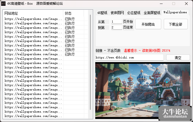Select the 必应壁纸 tab
Screen dimensions: 193x122
point(134,13)
